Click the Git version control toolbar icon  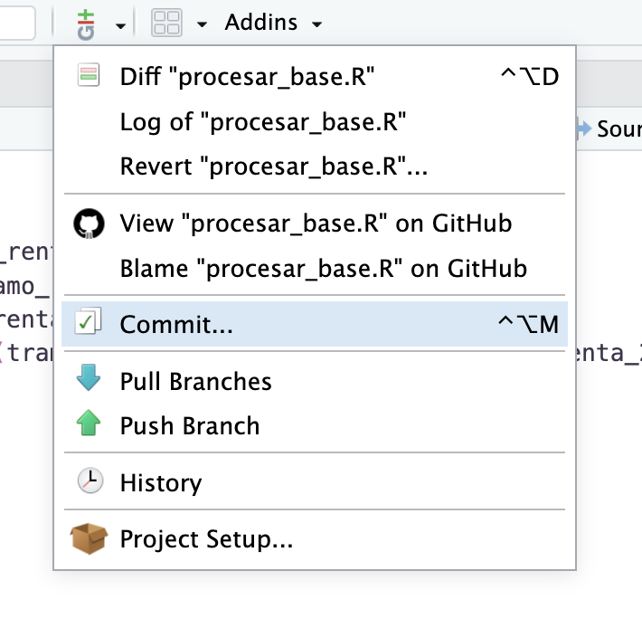86,24
